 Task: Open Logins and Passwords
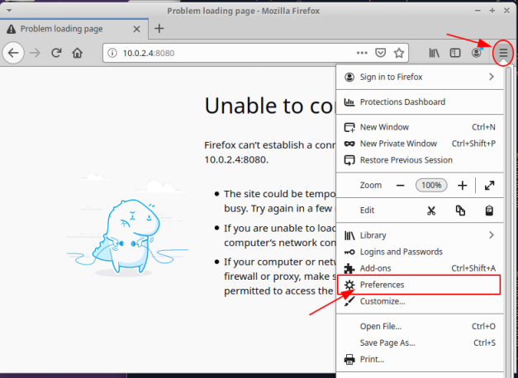pos(420,252)
